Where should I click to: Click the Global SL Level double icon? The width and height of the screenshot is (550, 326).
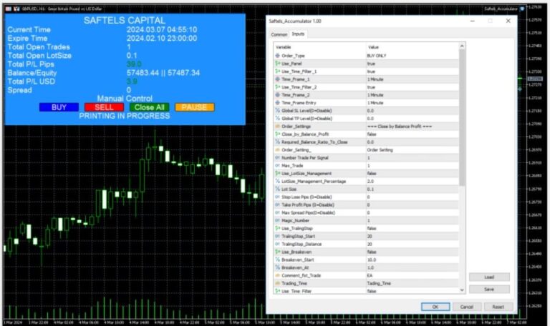click(x=278, y=111)
